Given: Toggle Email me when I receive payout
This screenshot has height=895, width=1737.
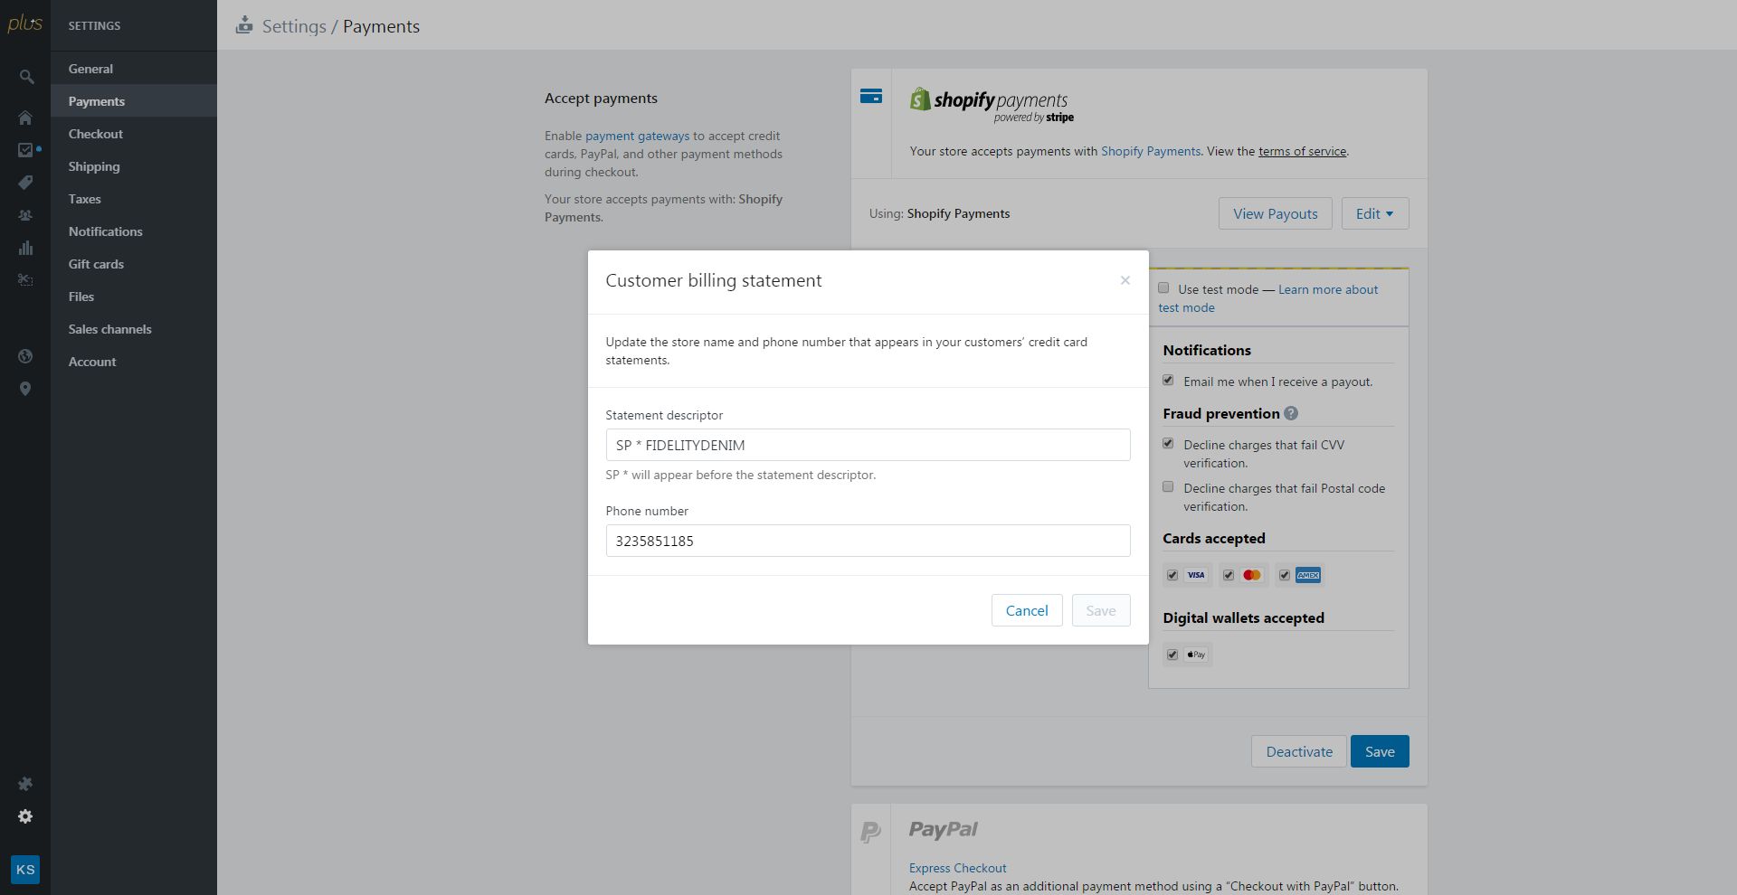Looking at the screenshot, I should [1168, 381].
